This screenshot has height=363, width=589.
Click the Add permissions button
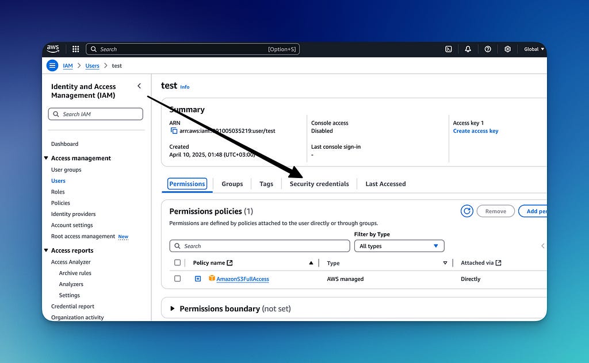[x=533, y=211]
